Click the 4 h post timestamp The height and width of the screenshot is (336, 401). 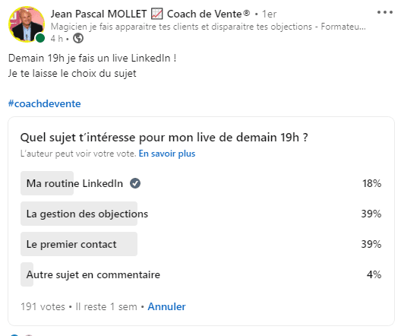(x=56, y=38)
